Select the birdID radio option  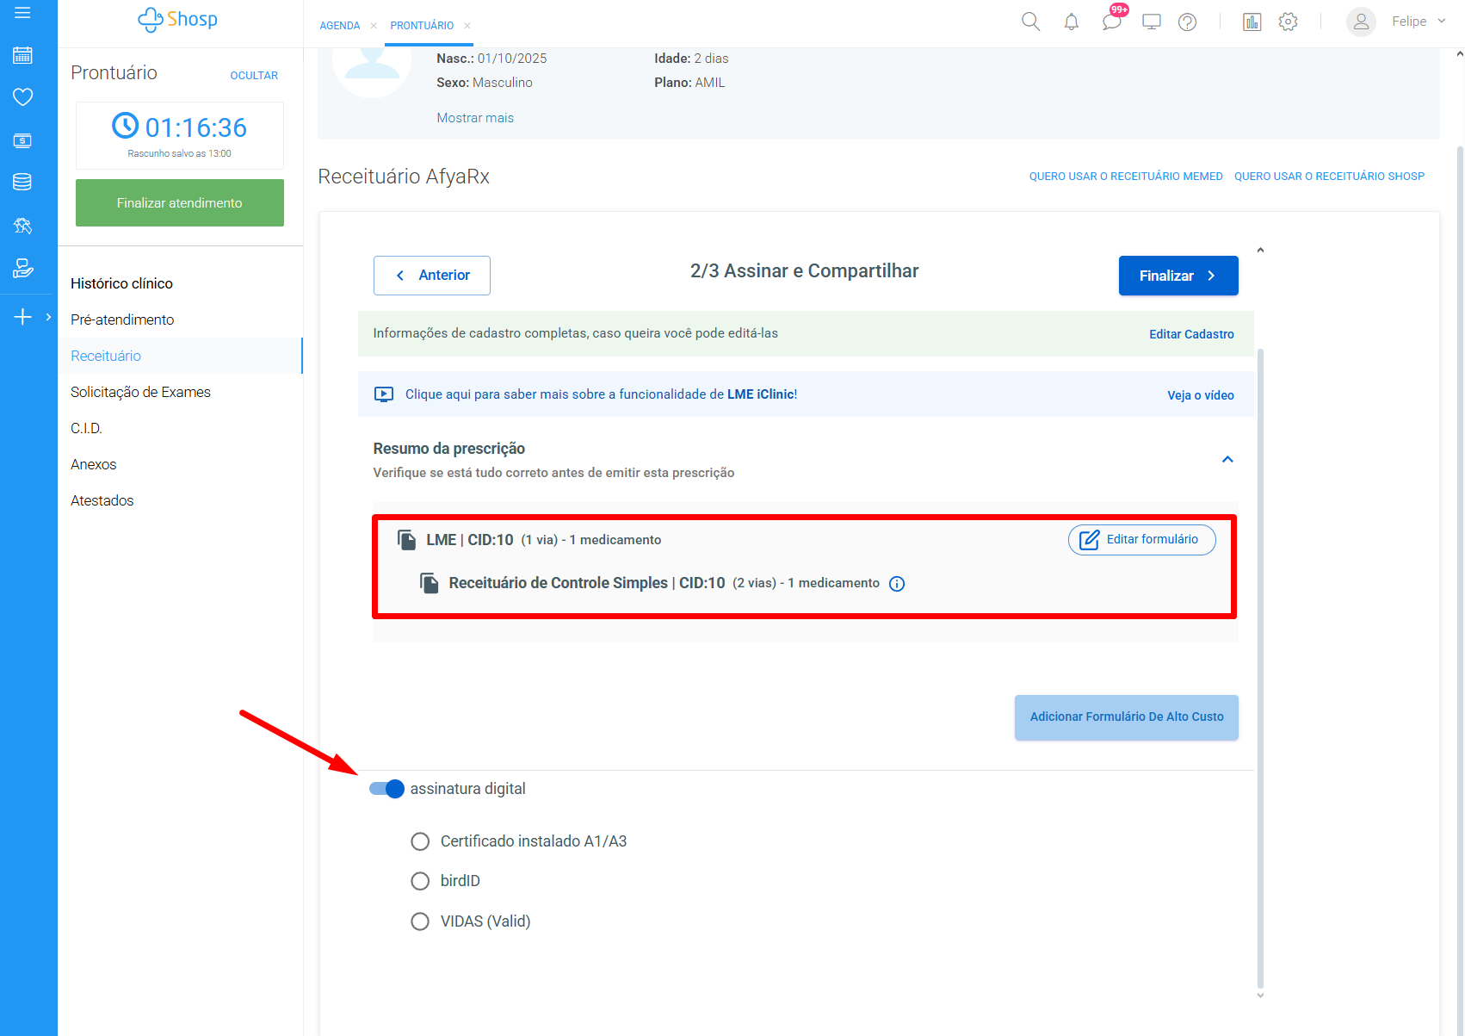click(x=420, y=881)
